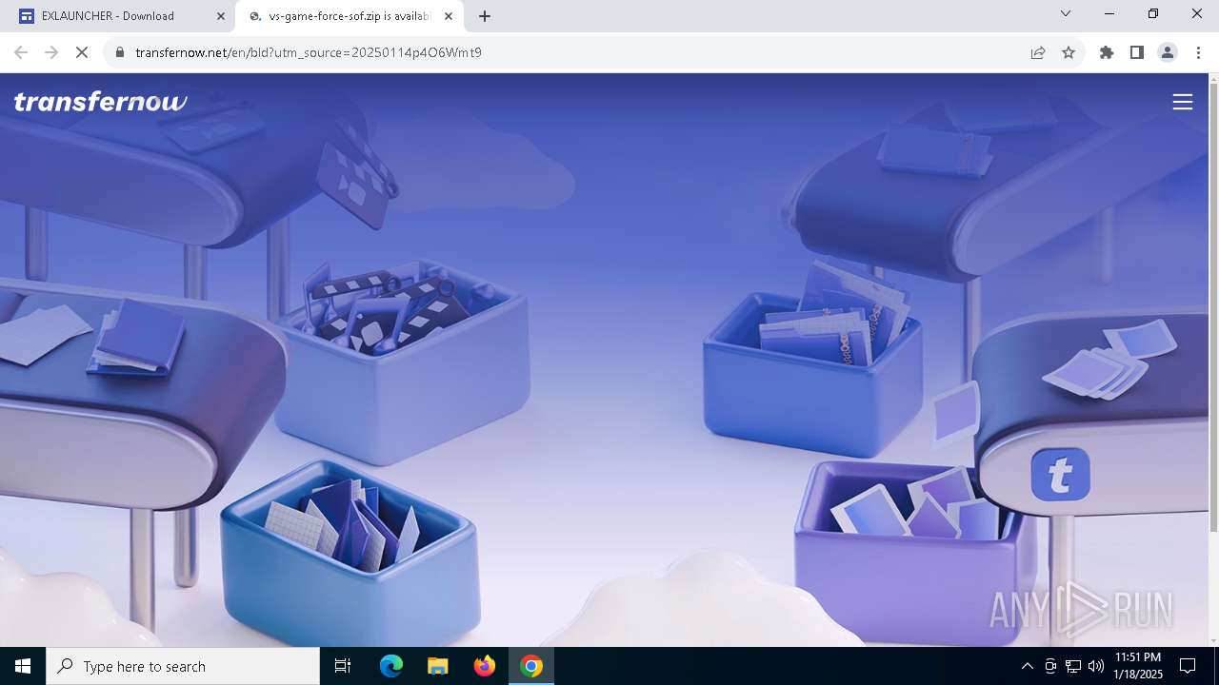
Task: Go forward in browser history
Action: [51, 52]
